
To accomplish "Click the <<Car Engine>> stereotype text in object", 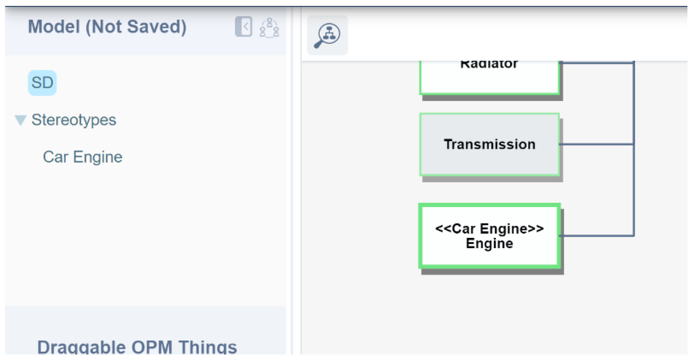I will (489, 229).
